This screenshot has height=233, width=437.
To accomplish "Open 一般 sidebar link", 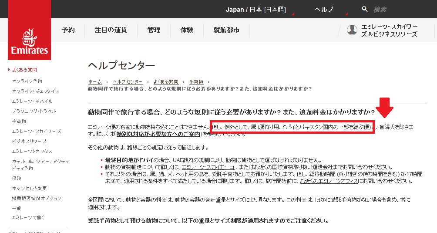I will click(x=17, y=208).
